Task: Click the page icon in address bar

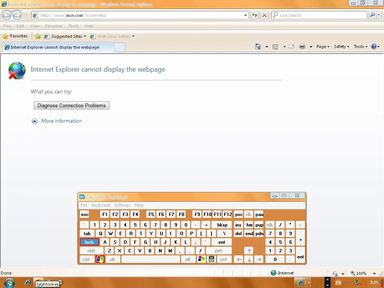Action: (35, 15)
